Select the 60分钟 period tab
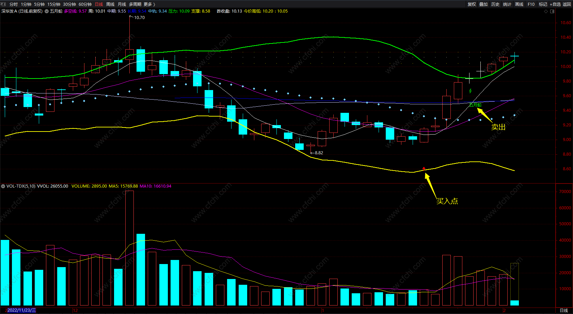The image size is (573, 314). pos(85,4)
